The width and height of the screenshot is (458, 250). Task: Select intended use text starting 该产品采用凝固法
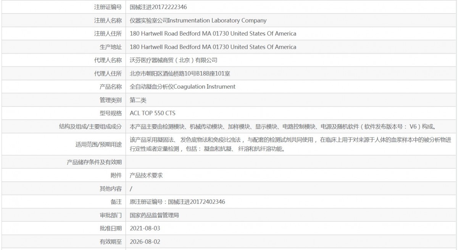290,144
